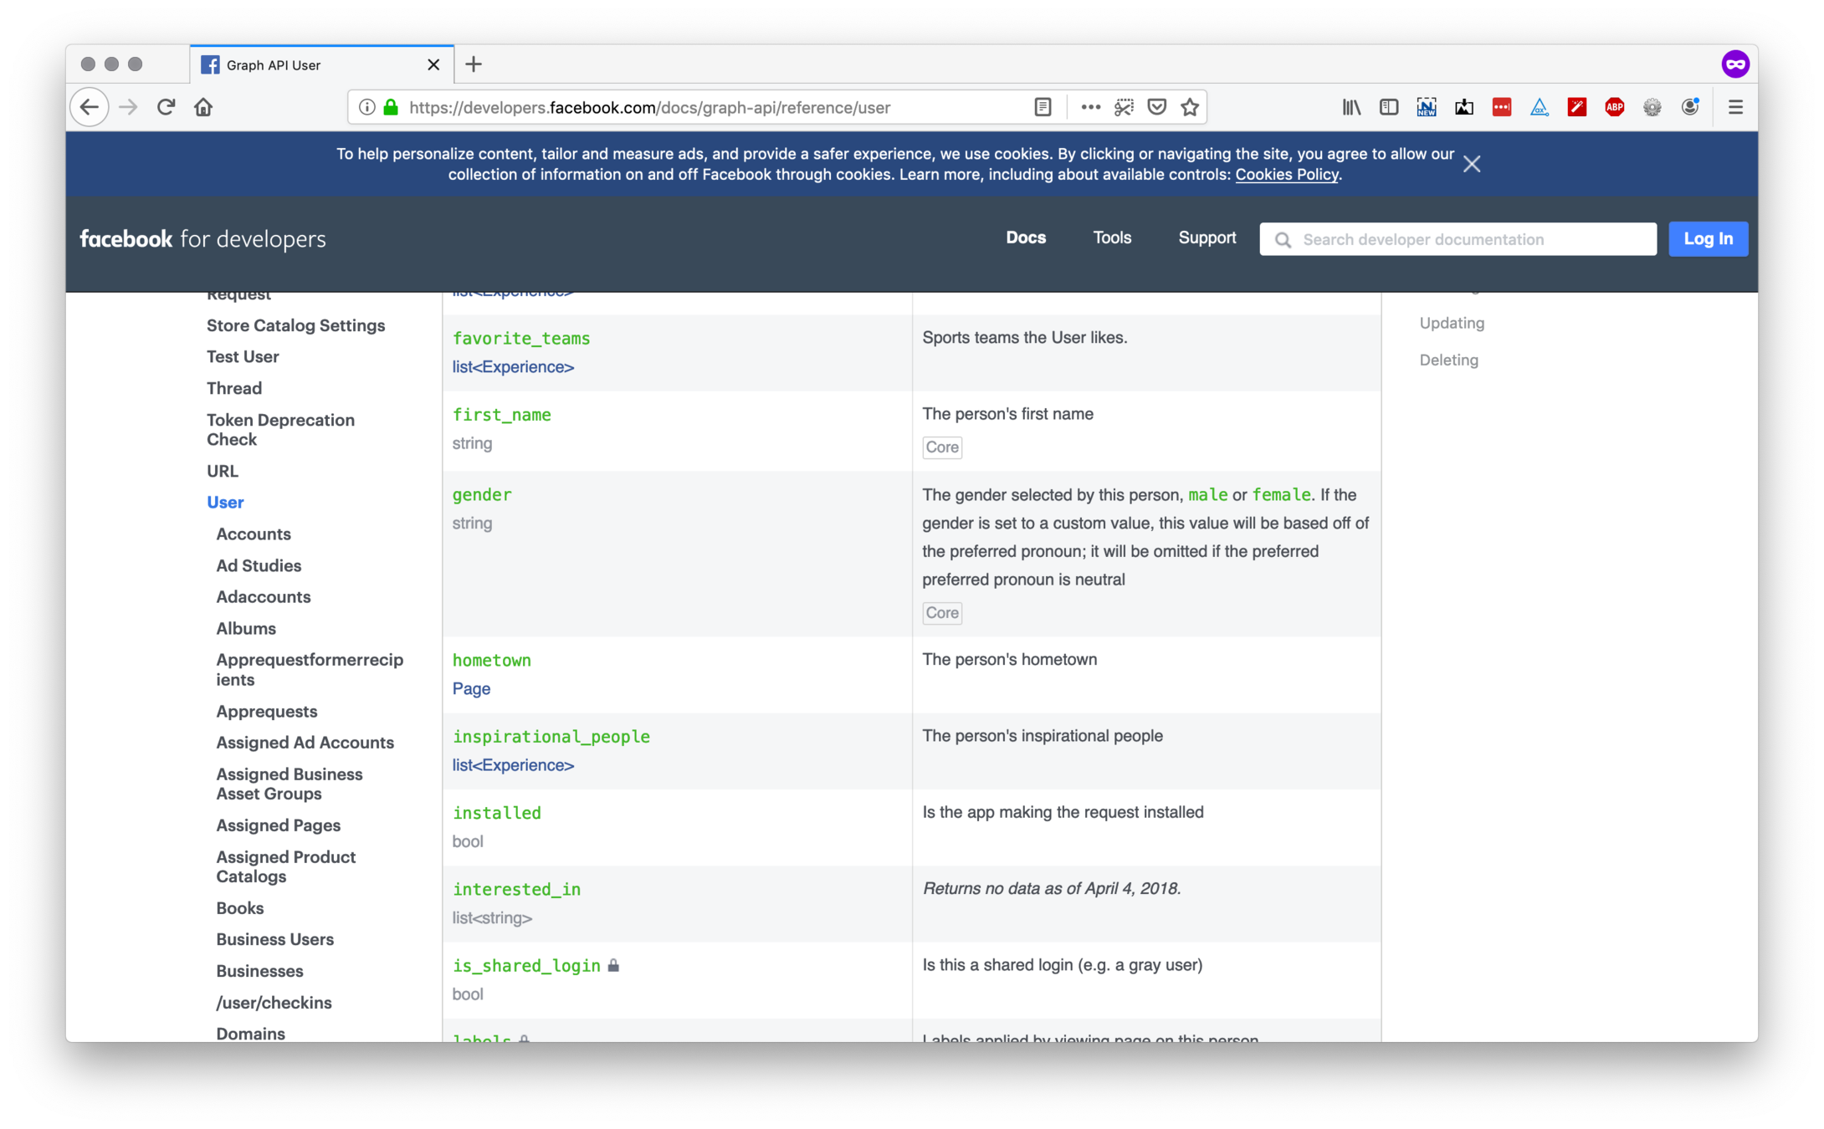Screen dimensions: 1824x1129
Task: Dismiss the cookies banner with X
Action: (x=1472, y=164)
